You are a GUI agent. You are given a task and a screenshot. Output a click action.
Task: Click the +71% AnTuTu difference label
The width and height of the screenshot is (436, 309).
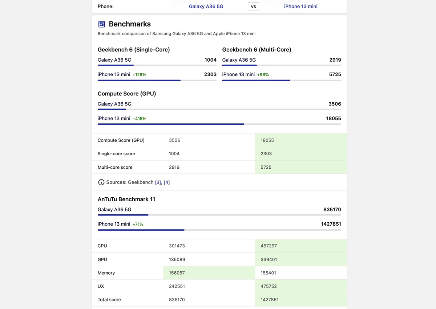coord(138,224)
